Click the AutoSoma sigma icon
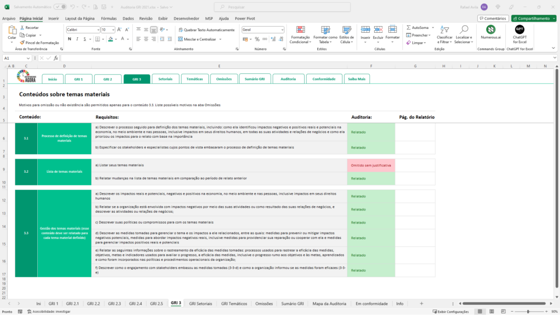560x315 pixels. click(409, 27)
